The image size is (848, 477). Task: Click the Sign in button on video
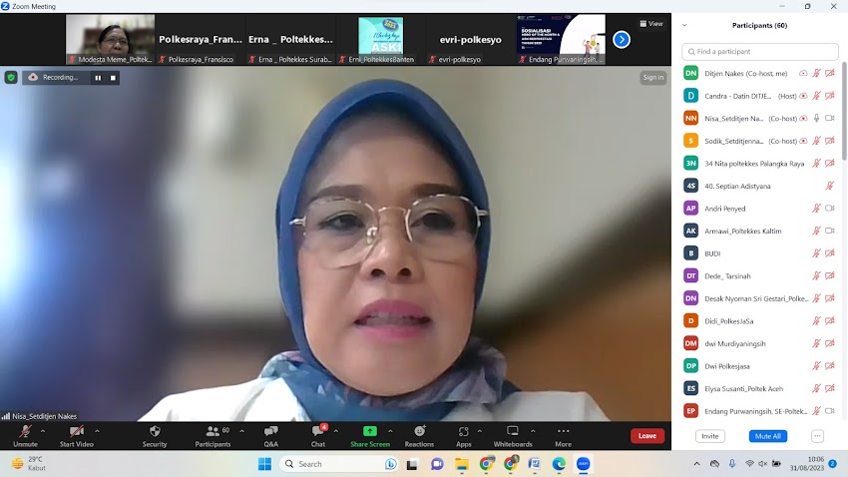pos(652,77)
